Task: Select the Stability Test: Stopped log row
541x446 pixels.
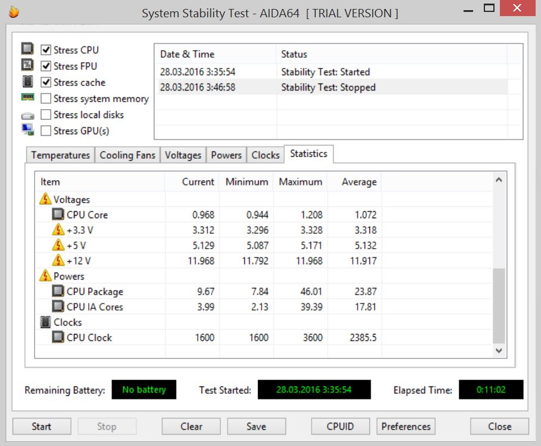Action: [x=331, y=87]
